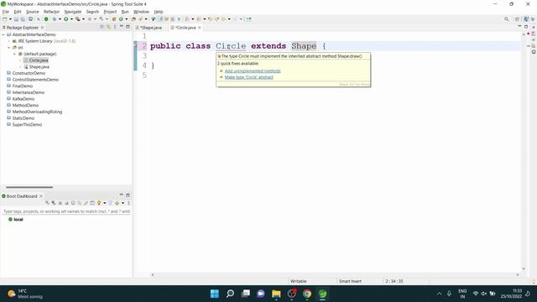537x302 pixels.
Task: Click the toolbar Search magnifier icon
Action: [506, 19]
